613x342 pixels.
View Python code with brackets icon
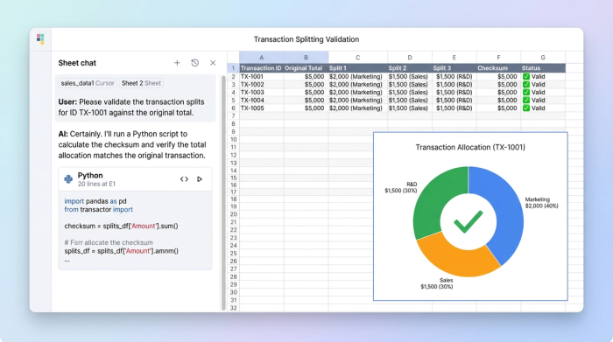pos(184,179)
